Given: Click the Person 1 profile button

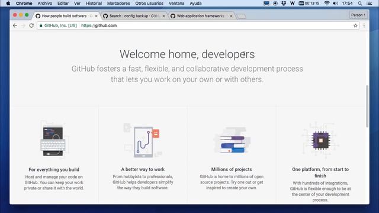Looking at the screenshot, I should [x=358, y=15].
